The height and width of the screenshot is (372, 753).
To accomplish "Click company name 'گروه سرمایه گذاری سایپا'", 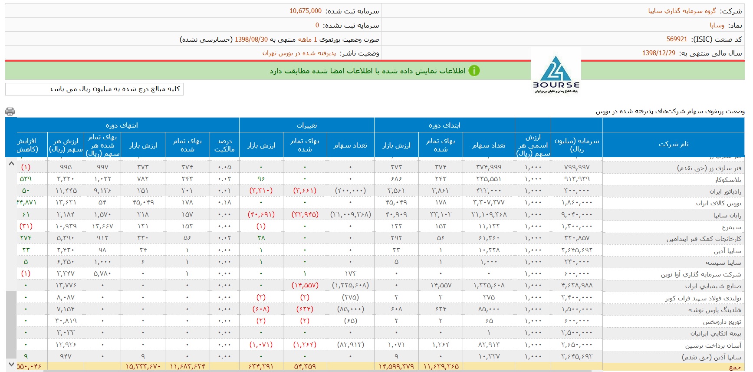I will tap(682, 11).
